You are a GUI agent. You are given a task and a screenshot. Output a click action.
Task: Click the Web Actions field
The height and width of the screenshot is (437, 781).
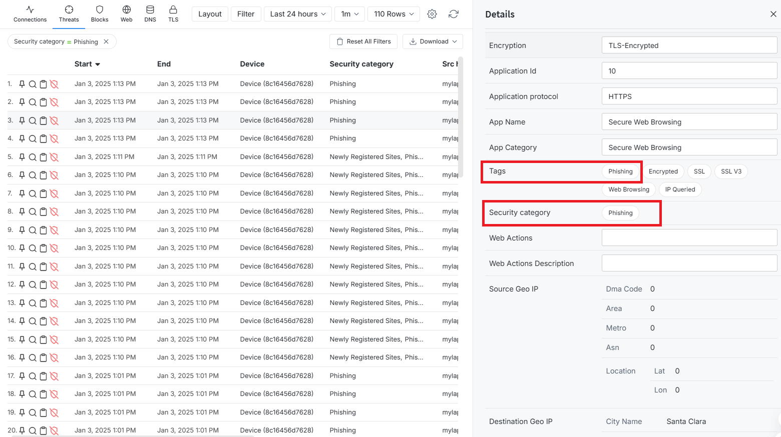(689, 237)
